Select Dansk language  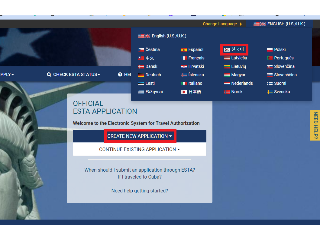point(147,66)
